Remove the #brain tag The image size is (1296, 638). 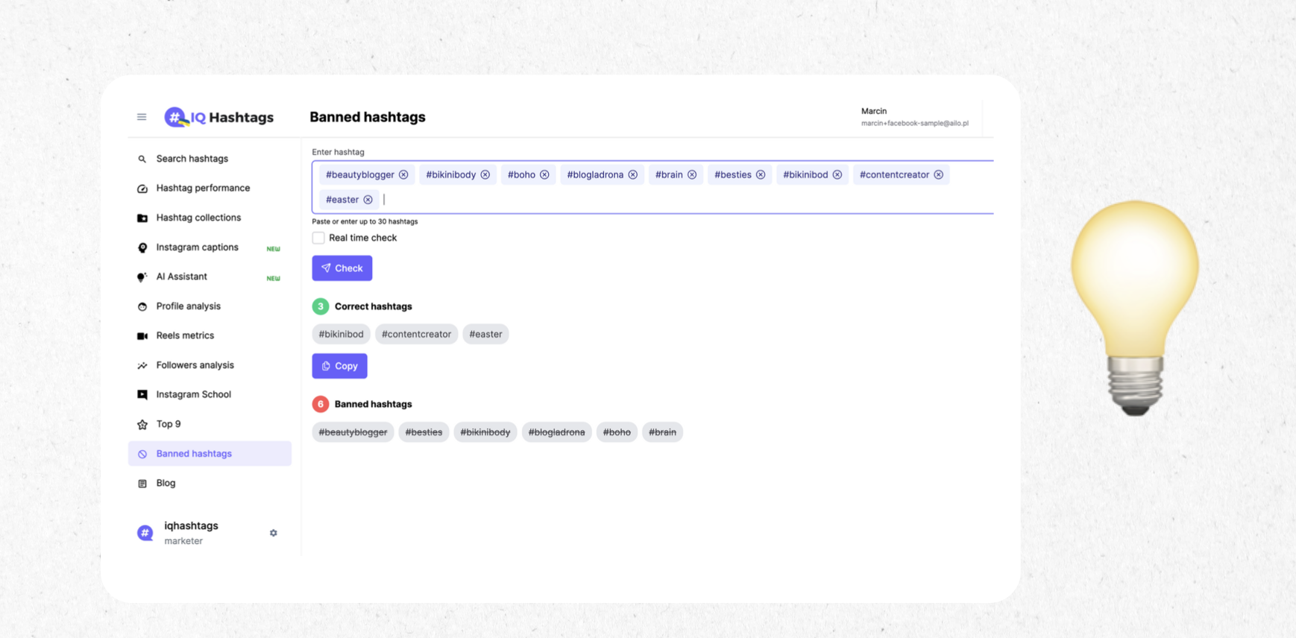coord(692,174)
